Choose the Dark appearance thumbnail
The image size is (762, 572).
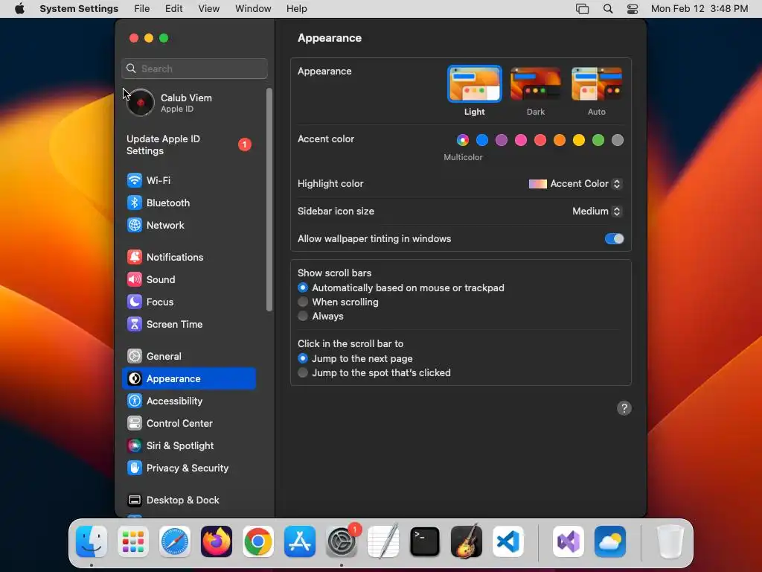point(536,84)
